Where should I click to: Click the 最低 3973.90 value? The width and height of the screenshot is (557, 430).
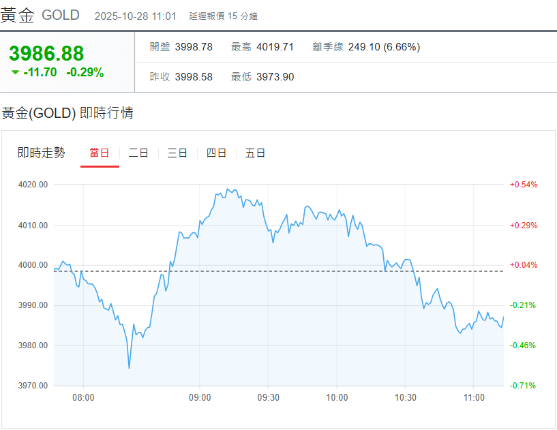pyautogui.click(x=275, y=77)
